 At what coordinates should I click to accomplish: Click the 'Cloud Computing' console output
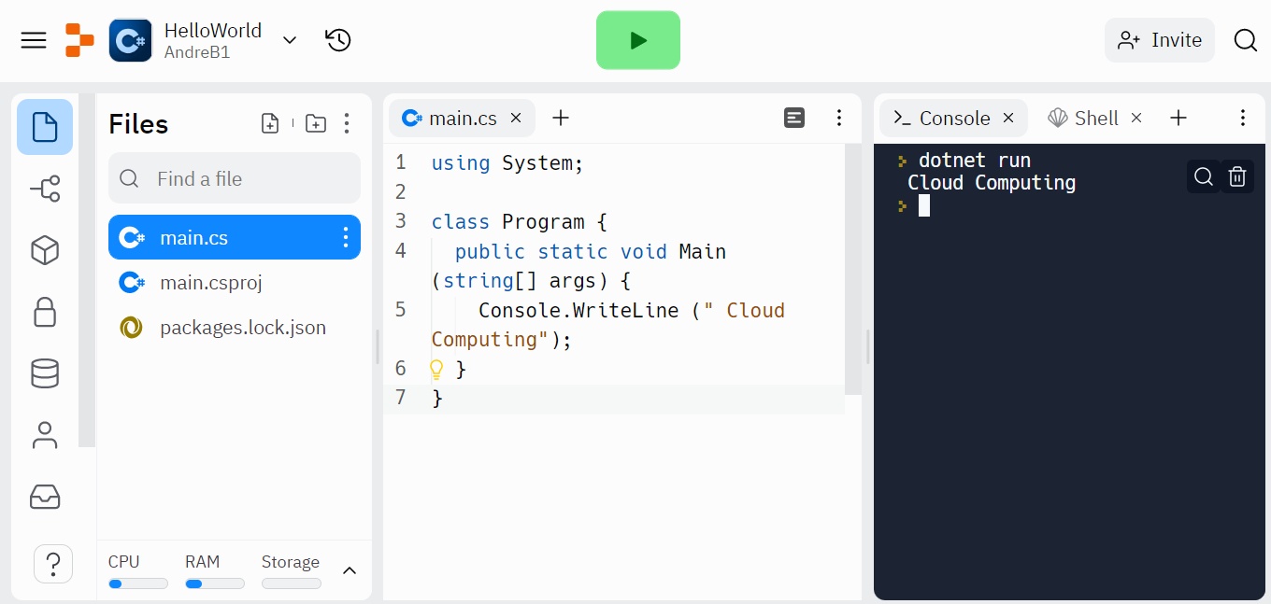click(992, 183)
